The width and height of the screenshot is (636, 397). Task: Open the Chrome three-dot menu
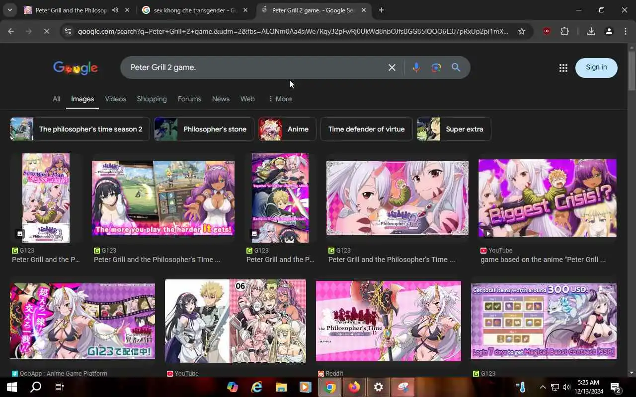coord(626,31)
